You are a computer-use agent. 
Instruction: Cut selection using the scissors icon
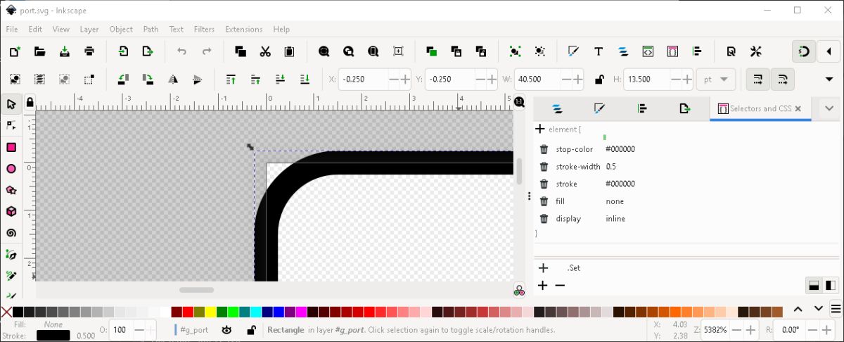265,51
